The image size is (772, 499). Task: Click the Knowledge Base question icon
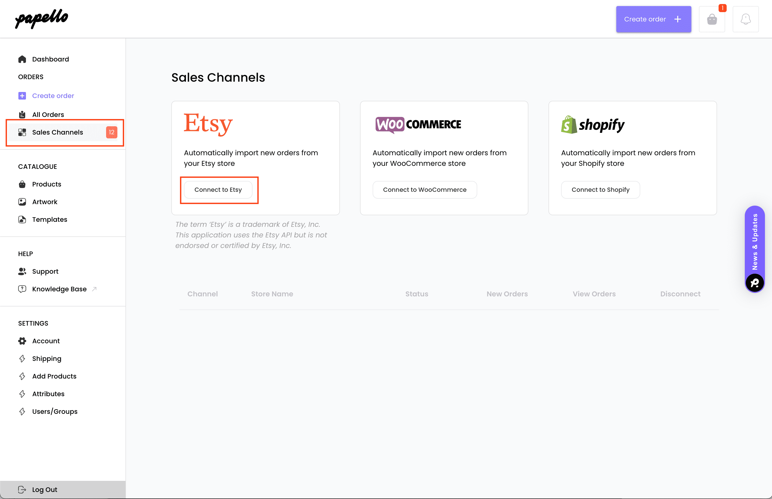pos(22,289)
